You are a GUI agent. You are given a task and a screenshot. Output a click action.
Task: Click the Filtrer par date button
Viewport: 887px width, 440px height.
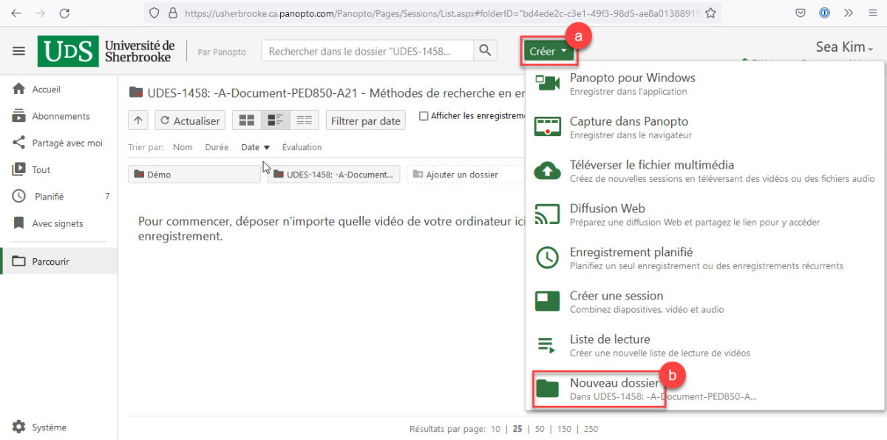click(365, 121)
